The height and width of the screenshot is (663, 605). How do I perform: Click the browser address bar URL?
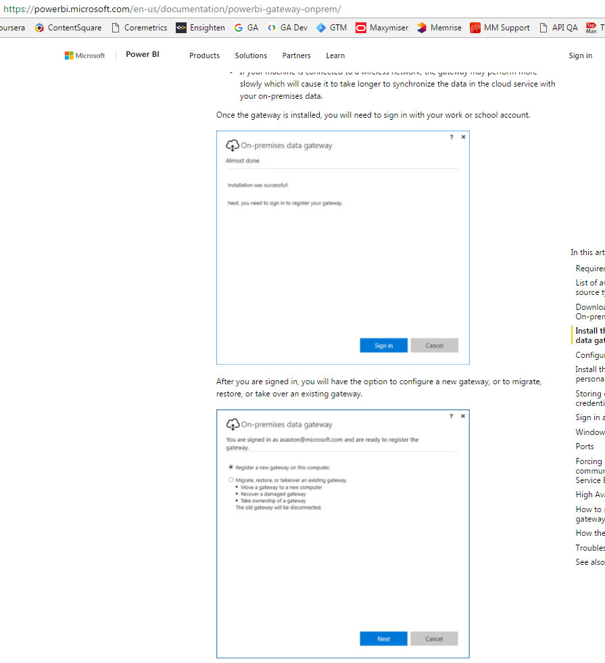click(172, 9)
